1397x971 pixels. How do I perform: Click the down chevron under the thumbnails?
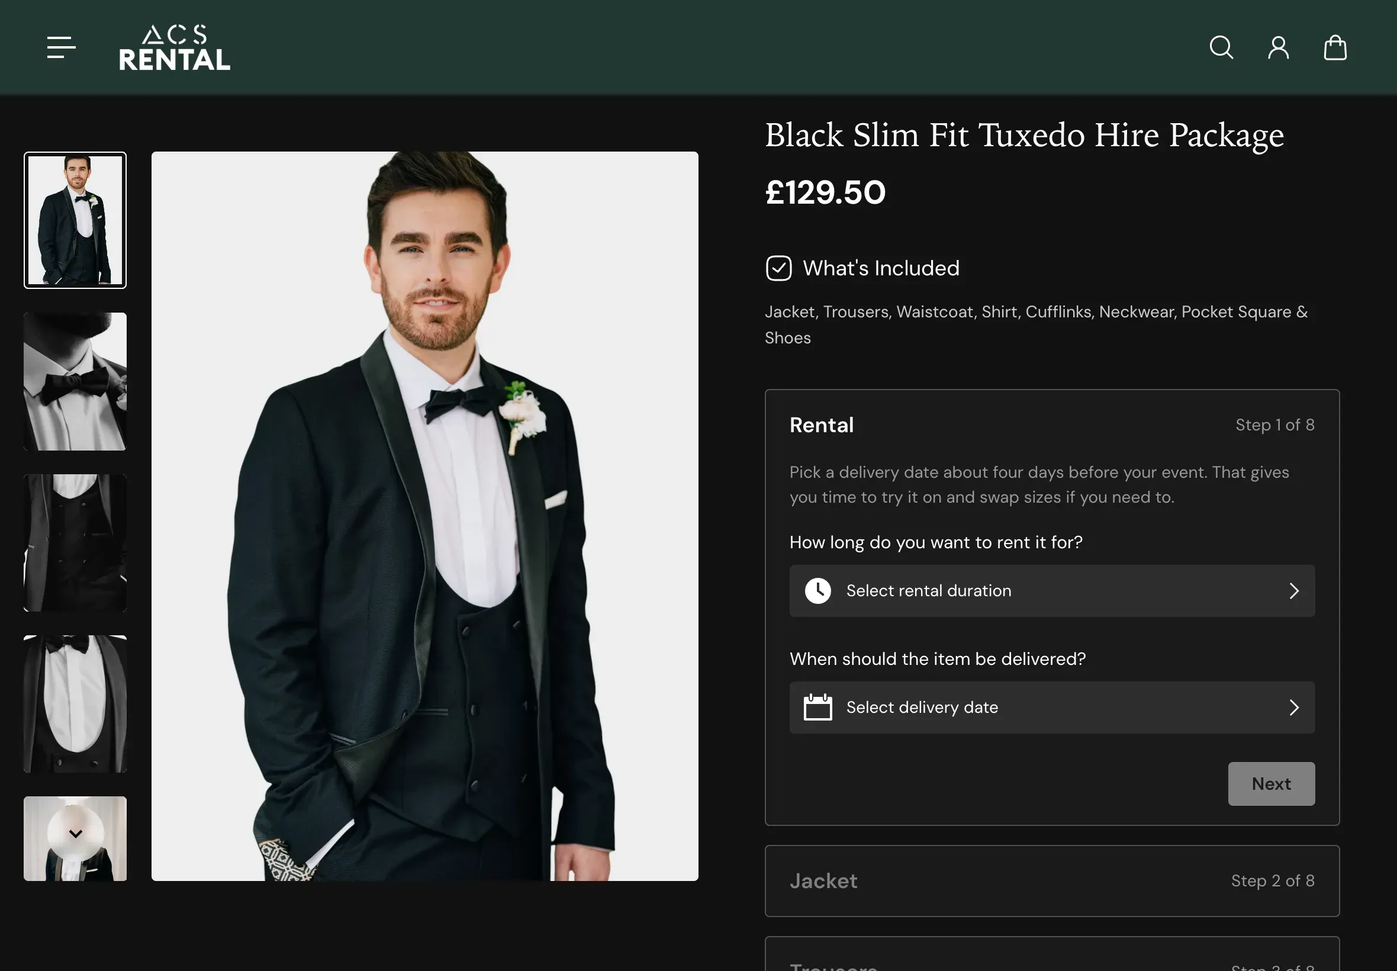tap(75, 834)
